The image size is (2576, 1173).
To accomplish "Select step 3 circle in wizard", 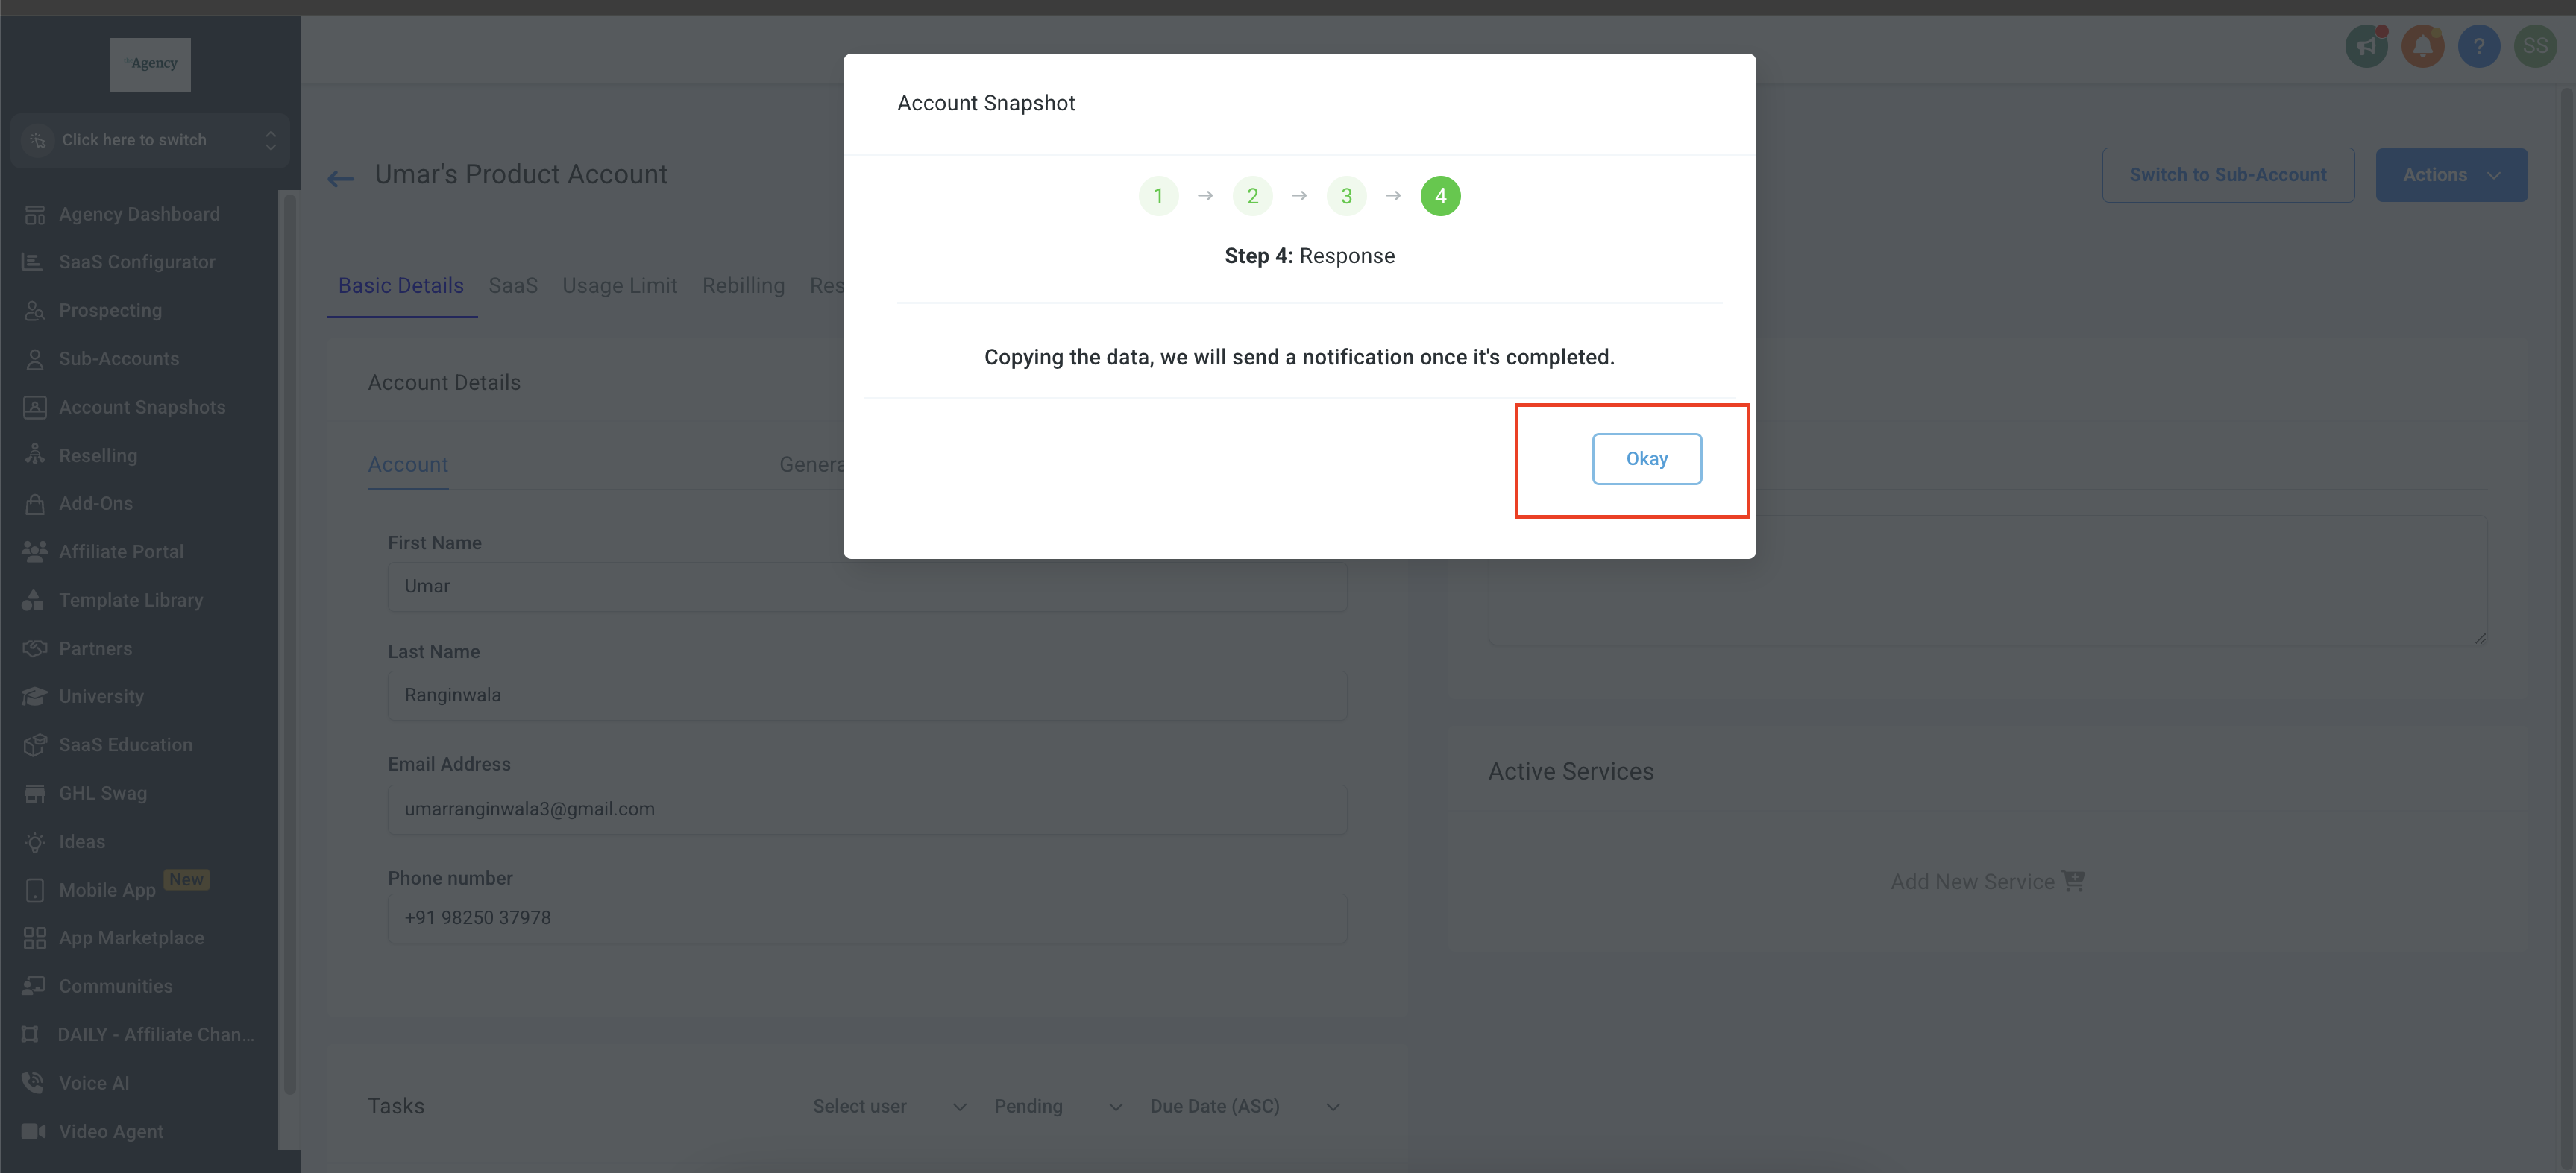I will point(1346,196).
